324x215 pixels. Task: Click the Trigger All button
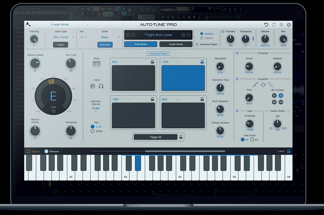155,137
